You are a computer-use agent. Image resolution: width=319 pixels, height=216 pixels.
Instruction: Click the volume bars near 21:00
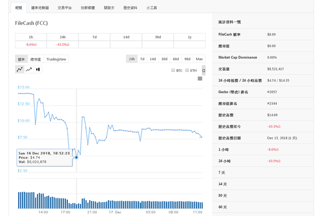[x=92, y=204]
